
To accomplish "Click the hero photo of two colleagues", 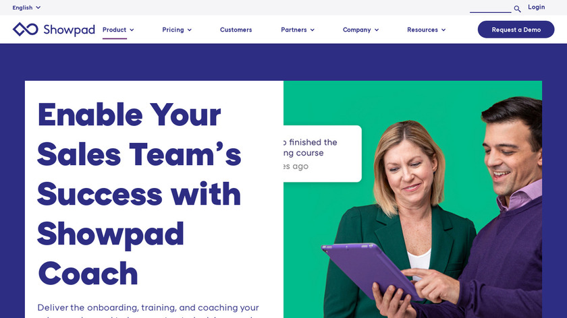I will tap(412, 199).
